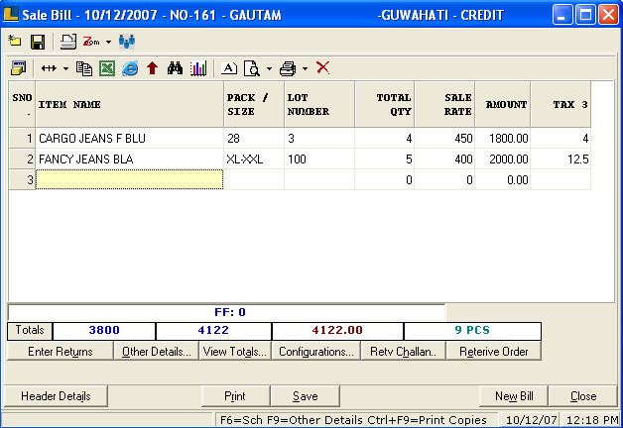Click the copy documents icon
The width and height of the screenshot is (623, 428).
tap(84, 68)
